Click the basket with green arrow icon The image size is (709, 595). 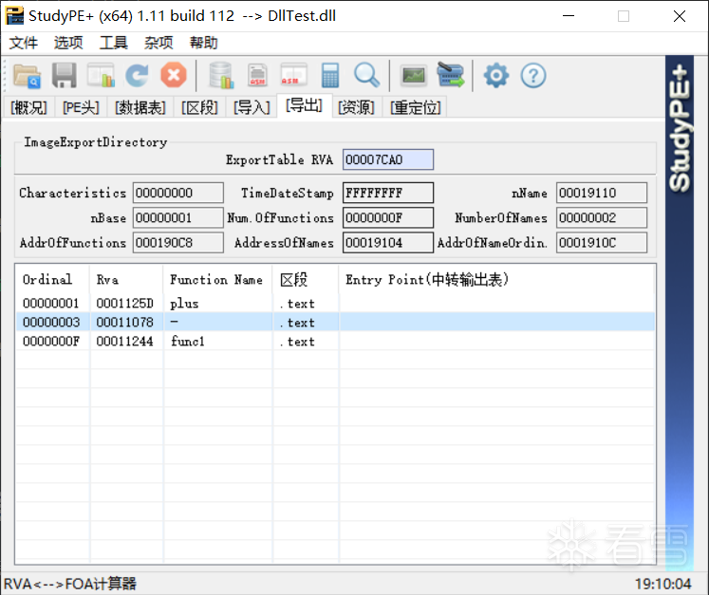[x=450, y=76]
